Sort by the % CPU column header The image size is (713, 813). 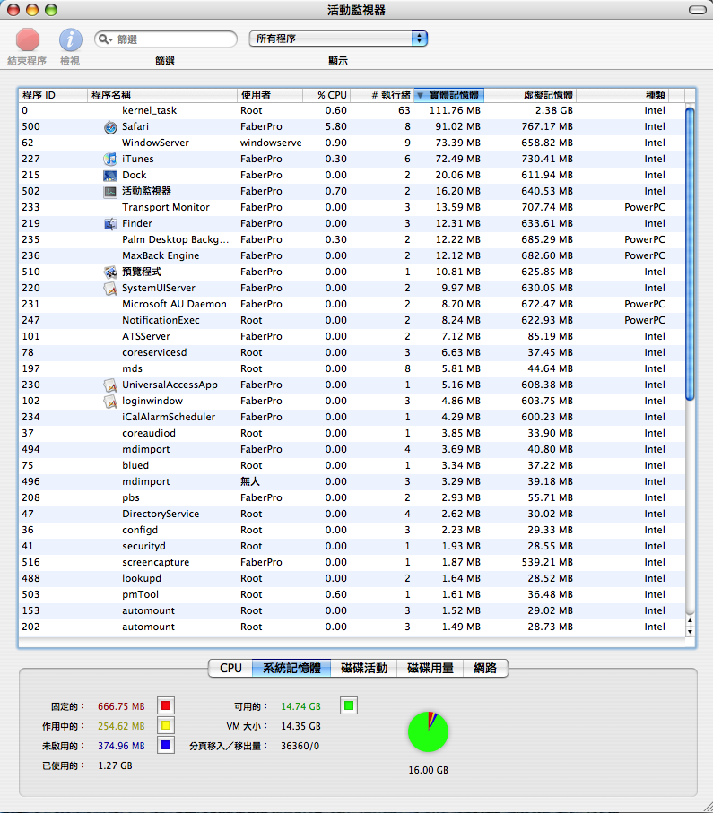[326, 95]
